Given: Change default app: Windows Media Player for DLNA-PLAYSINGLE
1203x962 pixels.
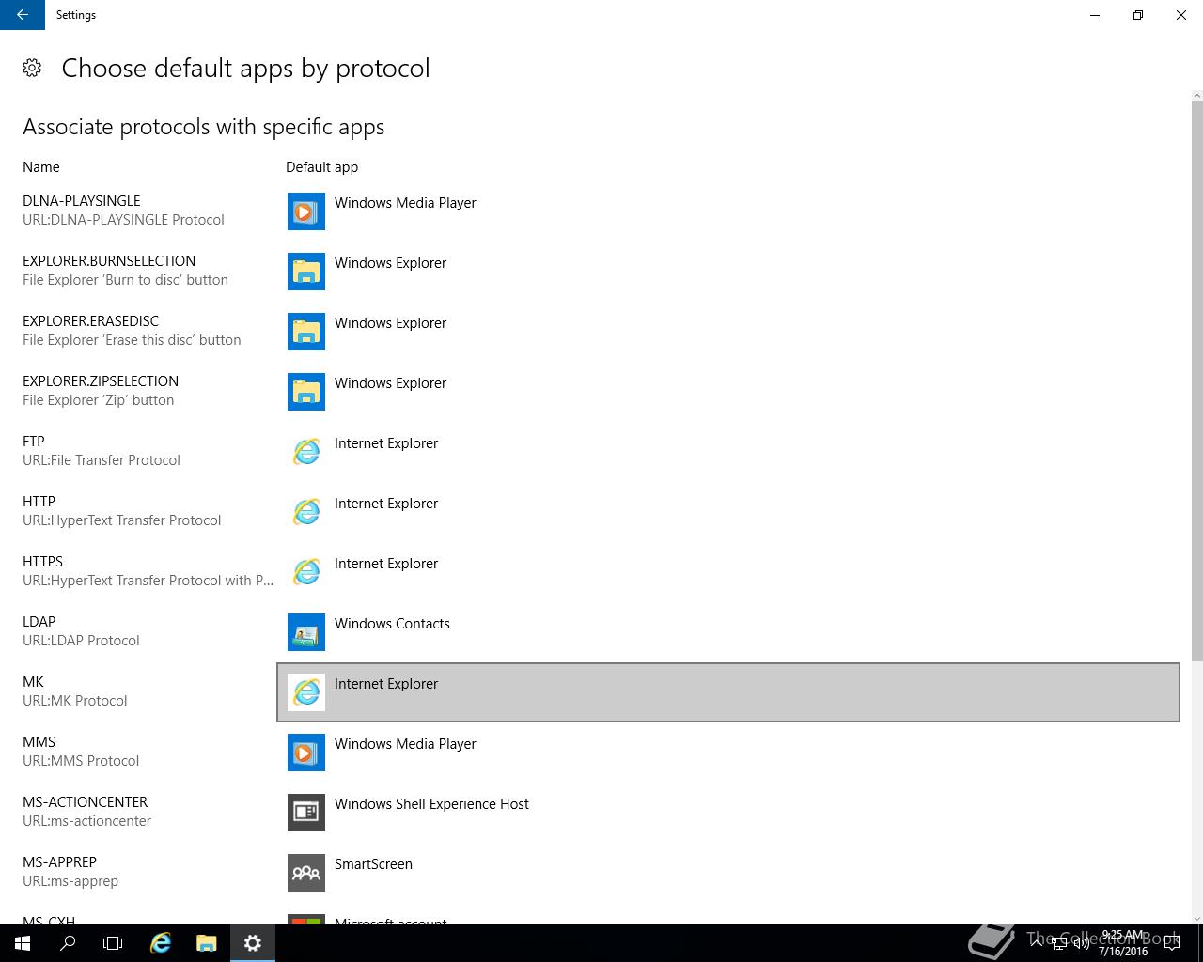Looking at the screenshot, I should pyautogui.click(x=728, y=211).
